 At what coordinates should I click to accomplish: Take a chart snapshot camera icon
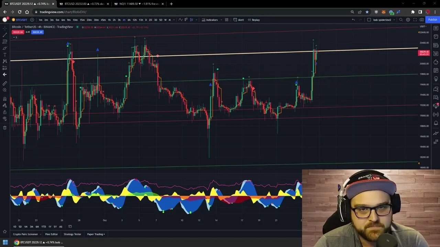pyautogui.click(x=422, y=20)
